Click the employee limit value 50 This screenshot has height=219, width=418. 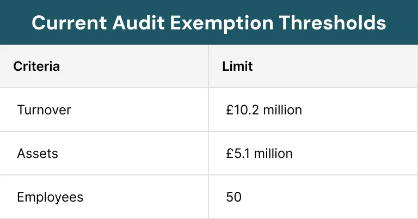234,197
